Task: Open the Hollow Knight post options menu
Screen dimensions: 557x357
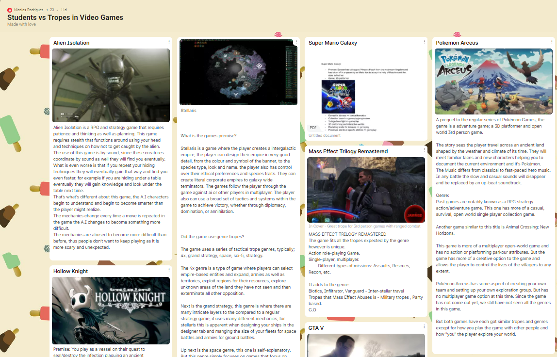Action: [169, 270]
